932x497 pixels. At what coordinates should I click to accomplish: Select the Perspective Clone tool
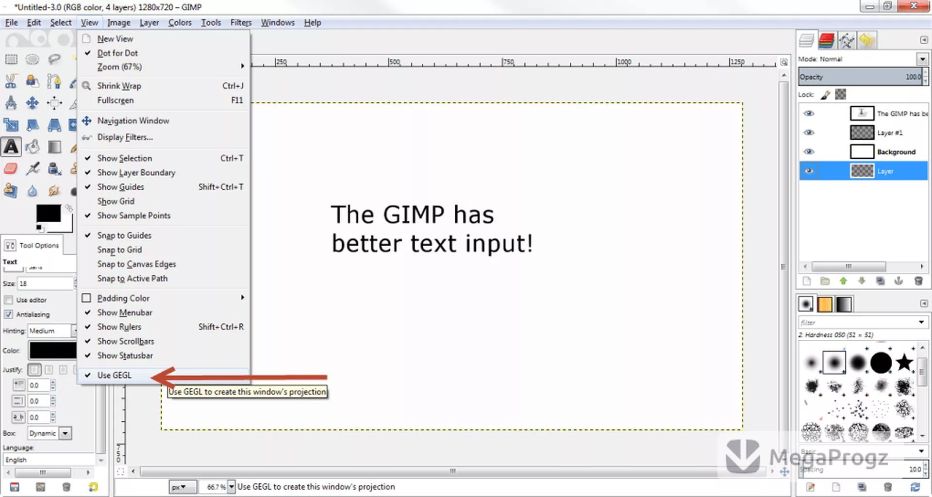point(11,191)
